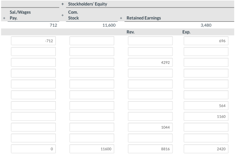The image size is (235, 160).
Task: Select the empty Exp. field in the 4292 row
Action: tap(206, 62)
